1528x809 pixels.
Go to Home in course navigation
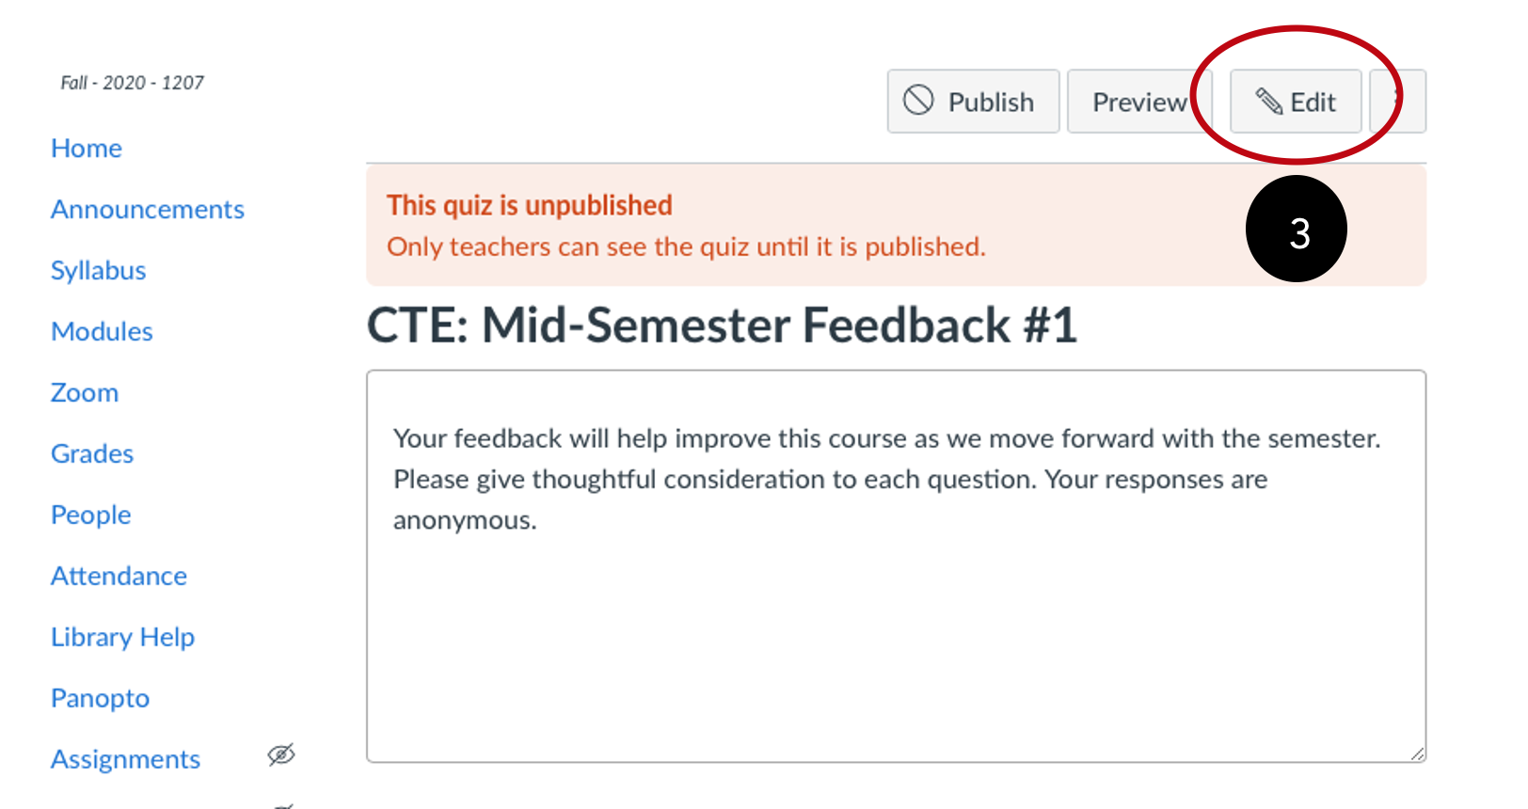87,148
